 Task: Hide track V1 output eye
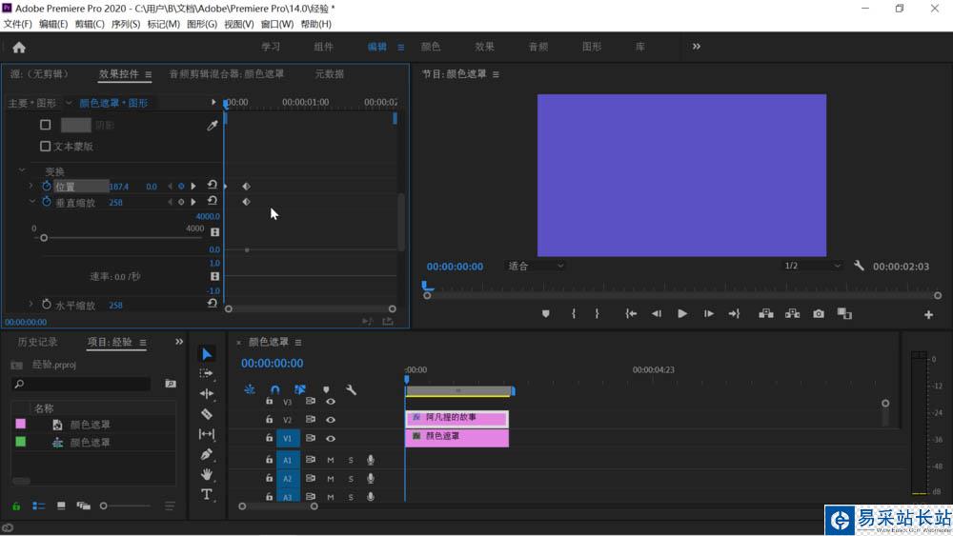(331, 438)
